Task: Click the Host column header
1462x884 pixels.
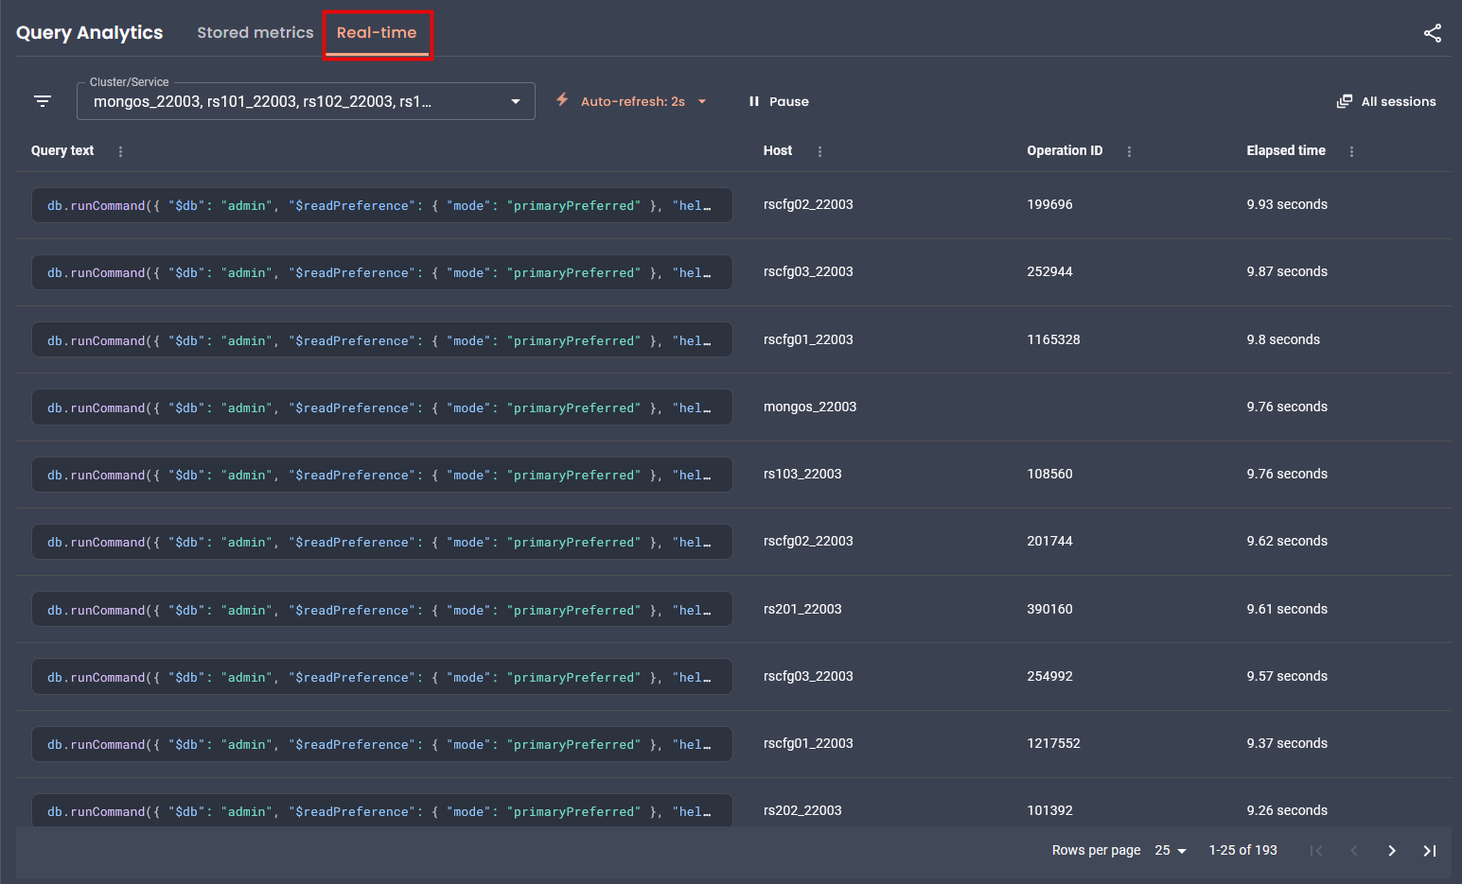Action: [778, 150]
